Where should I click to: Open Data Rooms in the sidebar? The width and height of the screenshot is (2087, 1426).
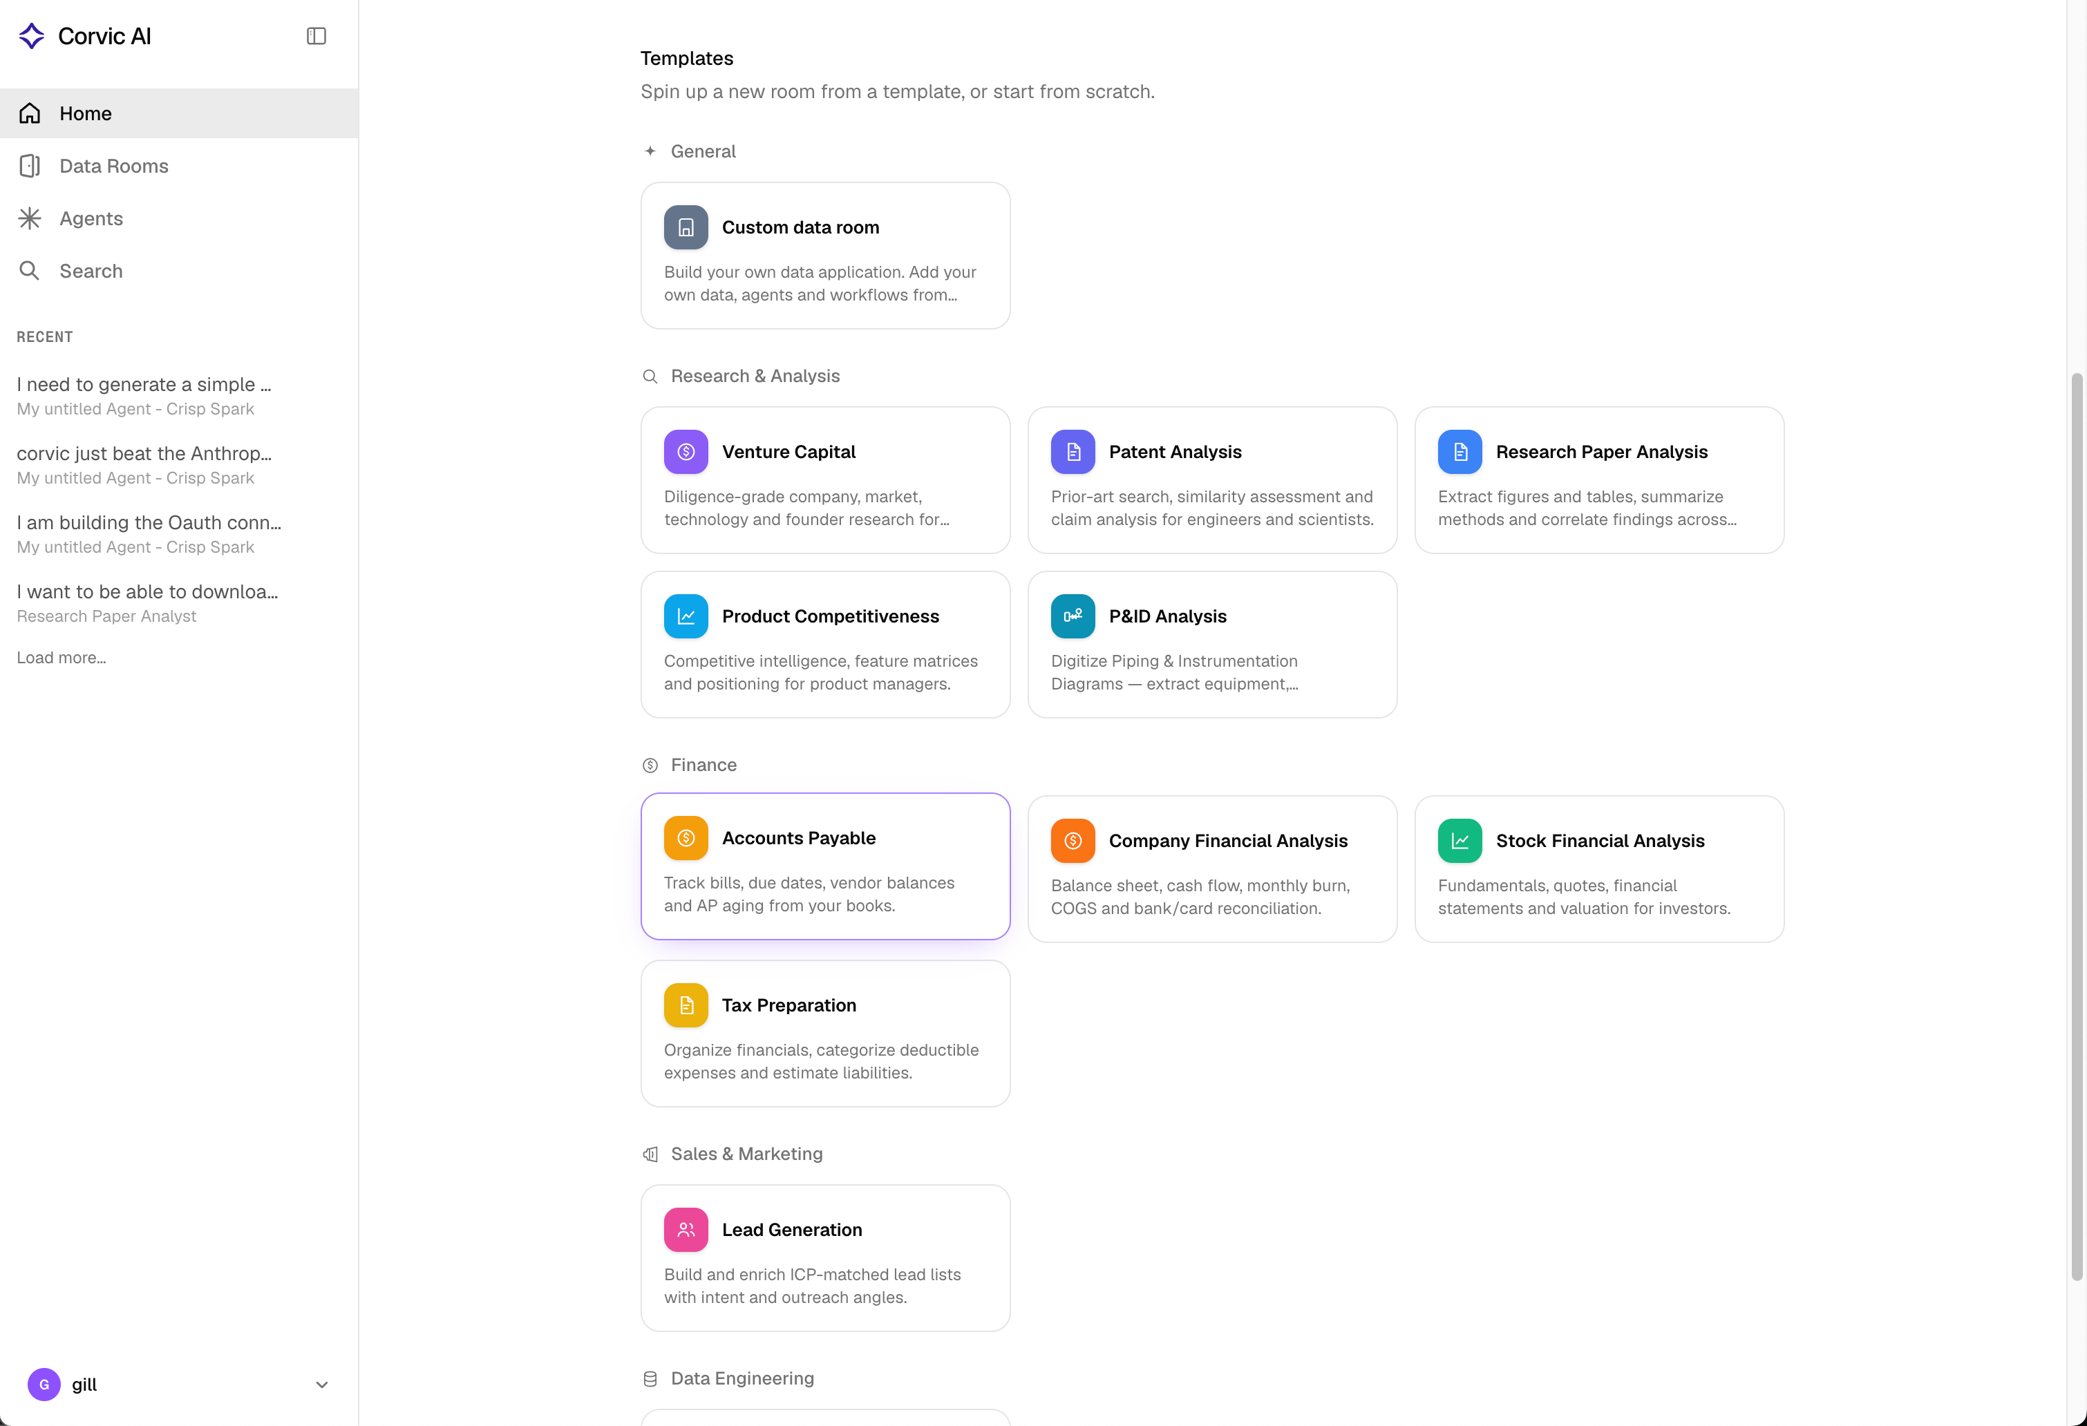pos(179,166)
